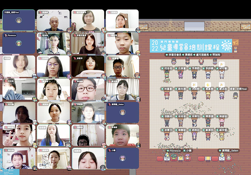
Task: Click the avatar icon in 文遺會_助教Yosi's tile
Action: tap(19, 20)
